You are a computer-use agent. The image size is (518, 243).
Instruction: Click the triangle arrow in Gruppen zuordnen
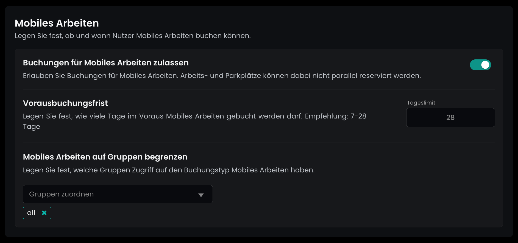201,195
